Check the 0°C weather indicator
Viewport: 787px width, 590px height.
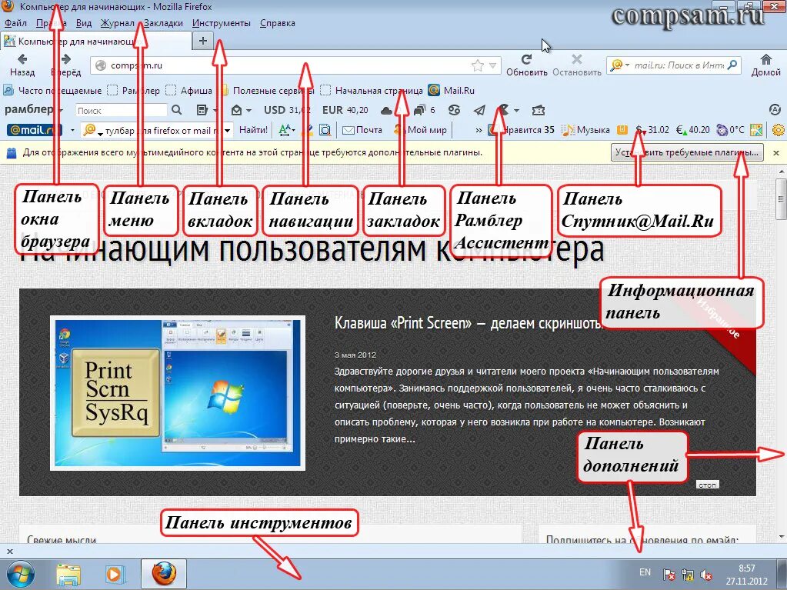(x=730, y=130)
